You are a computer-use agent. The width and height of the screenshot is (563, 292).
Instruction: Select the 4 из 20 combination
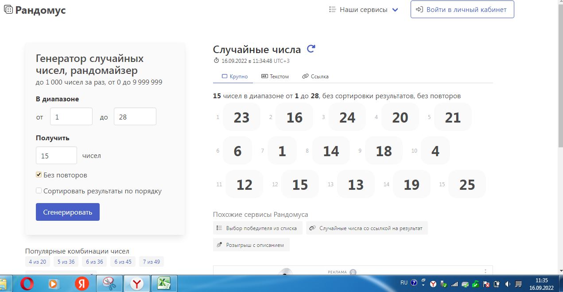click(38, 261)
